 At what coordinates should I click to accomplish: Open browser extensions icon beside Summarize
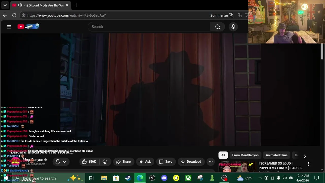239,15
